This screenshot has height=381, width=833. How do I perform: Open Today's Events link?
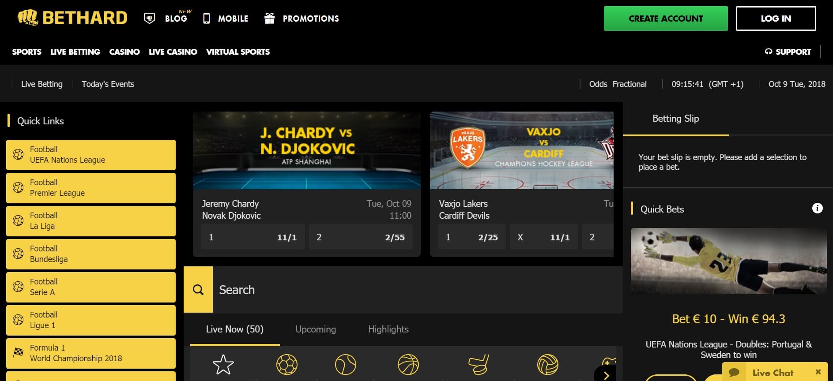108,84
